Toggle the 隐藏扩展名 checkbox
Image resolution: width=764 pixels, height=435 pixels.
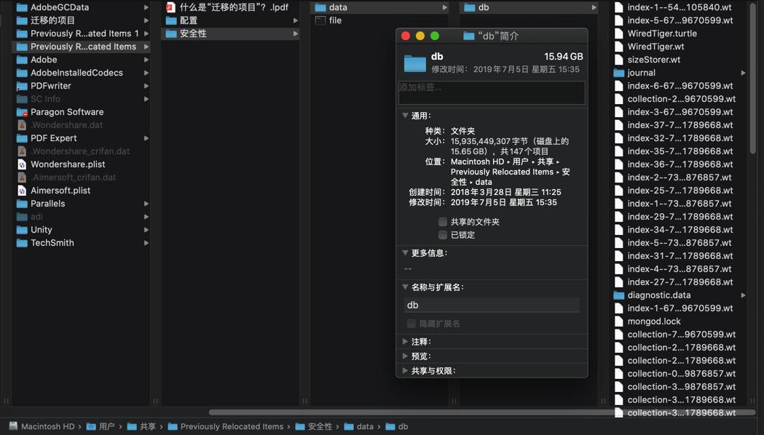[x=411, y=324]
